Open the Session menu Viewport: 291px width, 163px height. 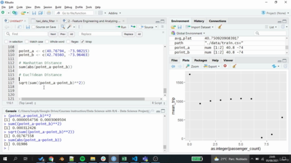coord(48,7)
